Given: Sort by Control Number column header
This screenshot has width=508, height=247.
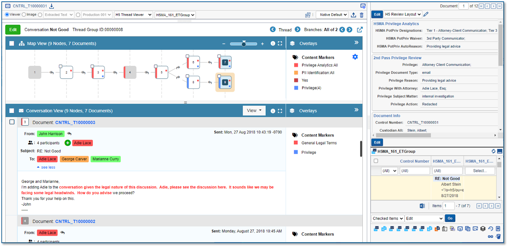Looking at the screenshot, I should (x=414, y=161).
